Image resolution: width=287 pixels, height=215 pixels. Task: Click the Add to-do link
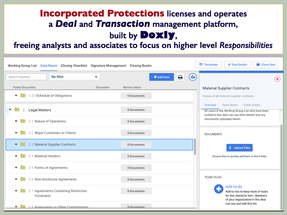tap(234, 187)
